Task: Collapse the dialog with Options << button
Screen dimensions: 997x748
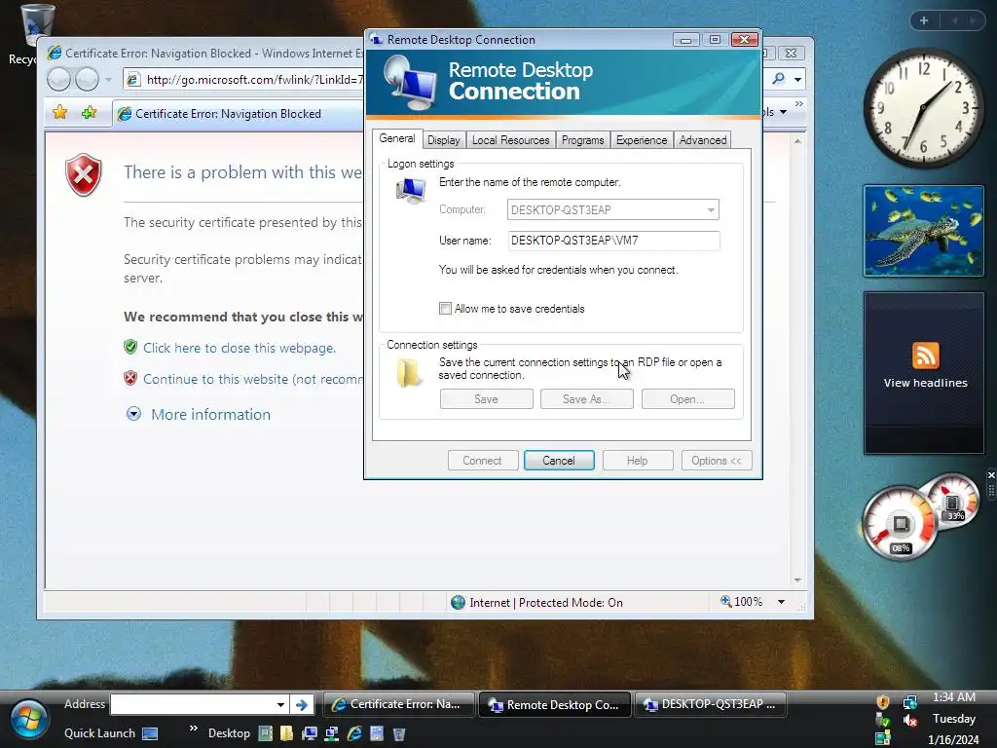Action: tap(716, 461)
